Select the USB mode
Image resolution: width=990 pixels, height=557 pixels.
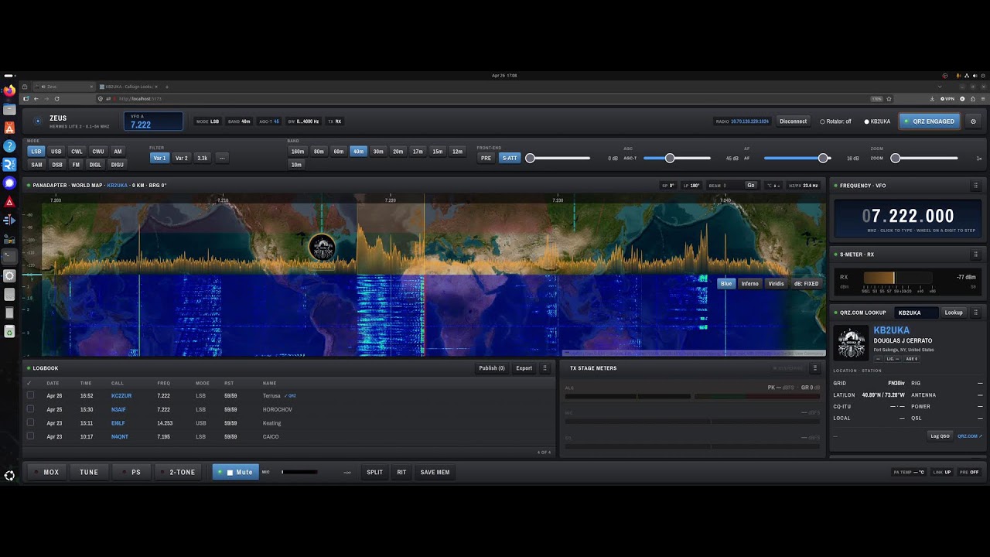[x=56, y=152]
